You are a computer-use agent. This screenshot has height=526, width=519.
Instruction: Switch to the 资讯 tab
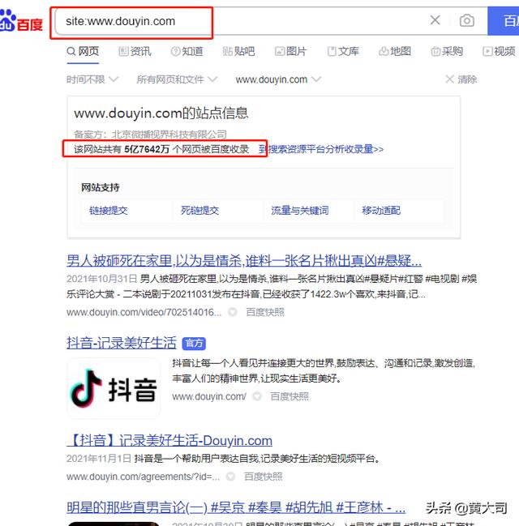click(x=135, y=51)
